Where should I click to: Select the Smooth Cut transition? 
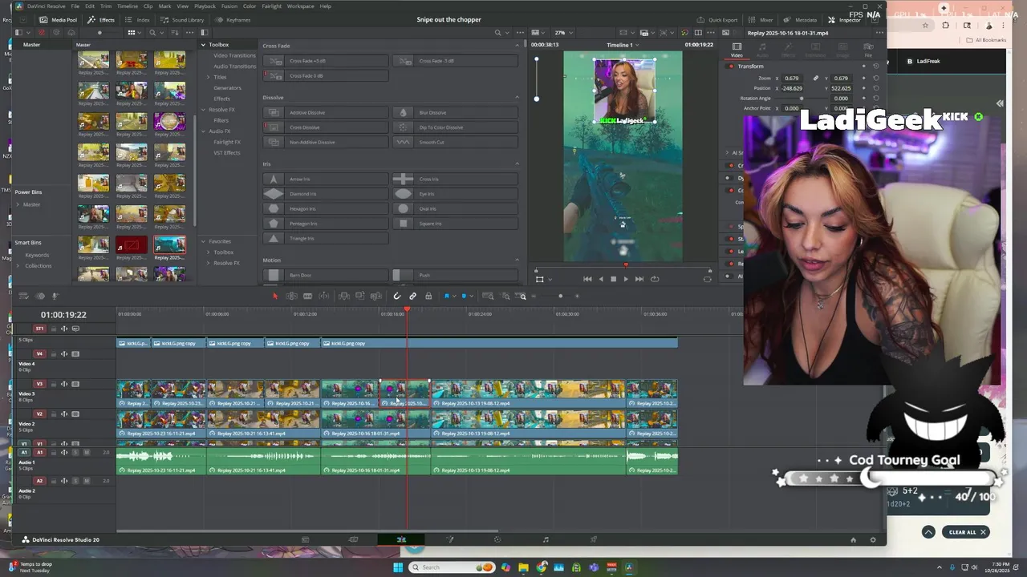[x=455, y=143]
